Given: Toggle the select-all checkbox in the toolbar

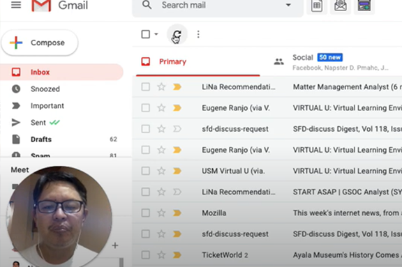Looking at the screenshot, I should pyautogui.click(x=146, y=34).
